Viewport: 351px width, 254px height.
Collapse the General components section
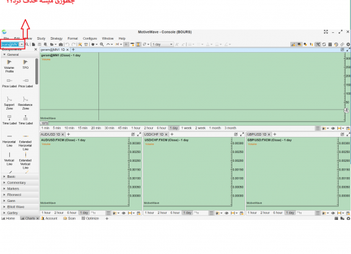(x=20, y=55)
